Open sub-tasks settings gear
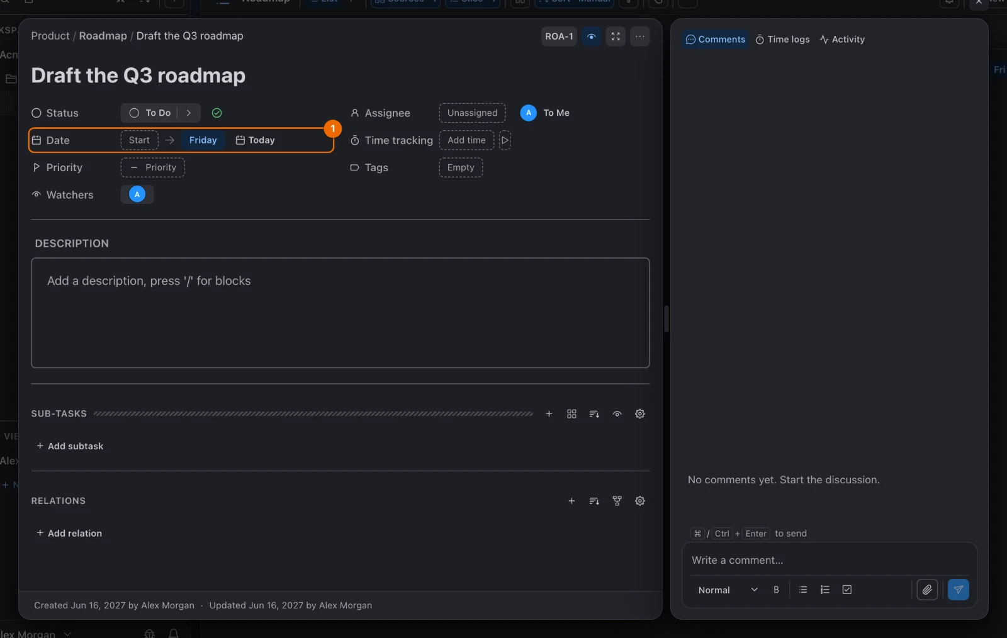1007x638 pixels. coord(640,414)
